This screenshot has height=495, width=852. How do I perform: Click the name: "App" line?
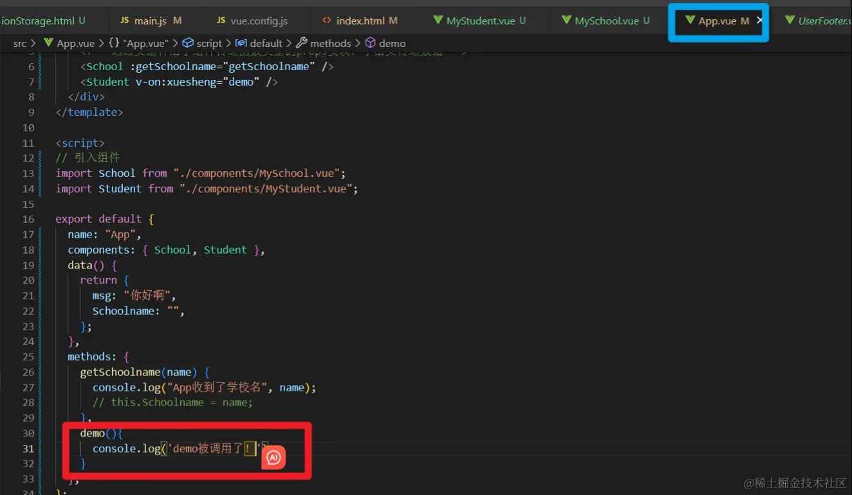(104, 234)
